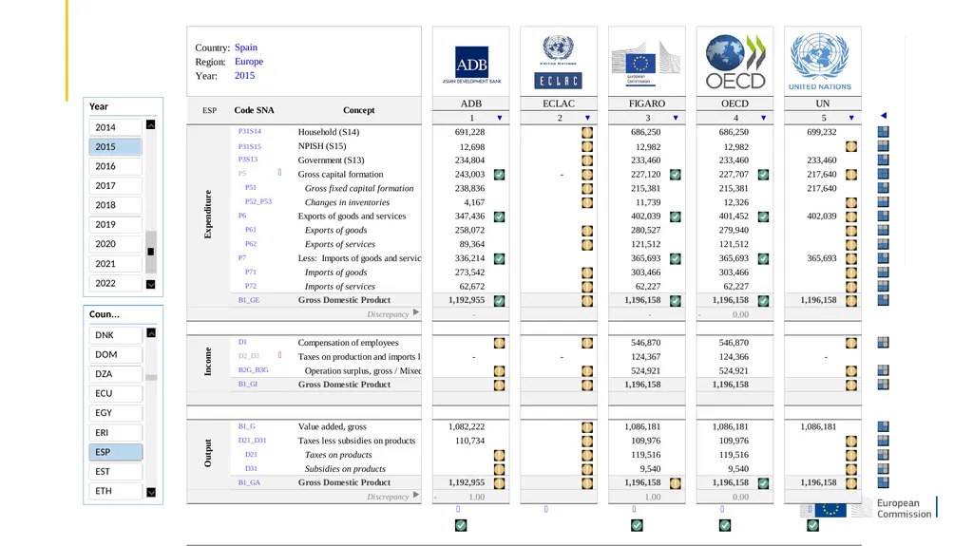Click ADB warning icon for Taxes on products
Image resolution: width=973 pixels, height=546 pixels.
tap(500, 455)
